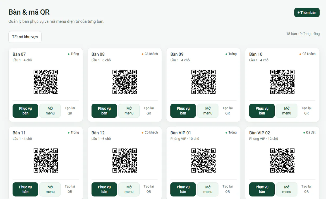Click the QR code of Bàn 10

(283, 82)
